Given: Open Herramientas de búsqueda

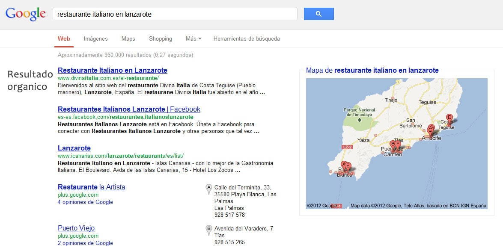Looking at the screenshot, I should point(247,39).
